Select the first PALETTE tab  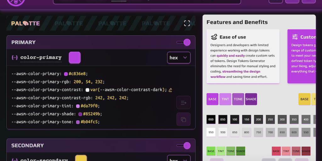[x=25, y=23]
